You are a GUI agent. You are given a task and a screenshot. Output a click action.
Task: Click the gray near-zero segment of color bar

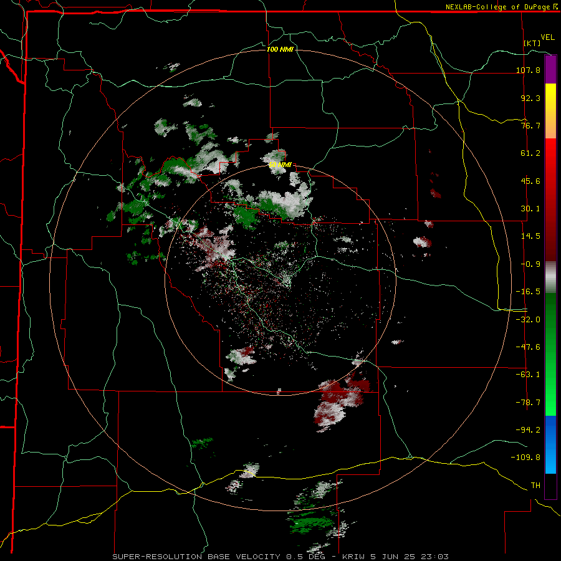click(550, 277)
